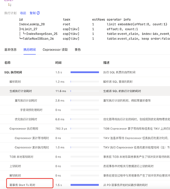The height and width of the screenshot is (189, 170).
Task: Switch to the 基本信息 tab
Action: pyautogui.click(x=11, y=50)
